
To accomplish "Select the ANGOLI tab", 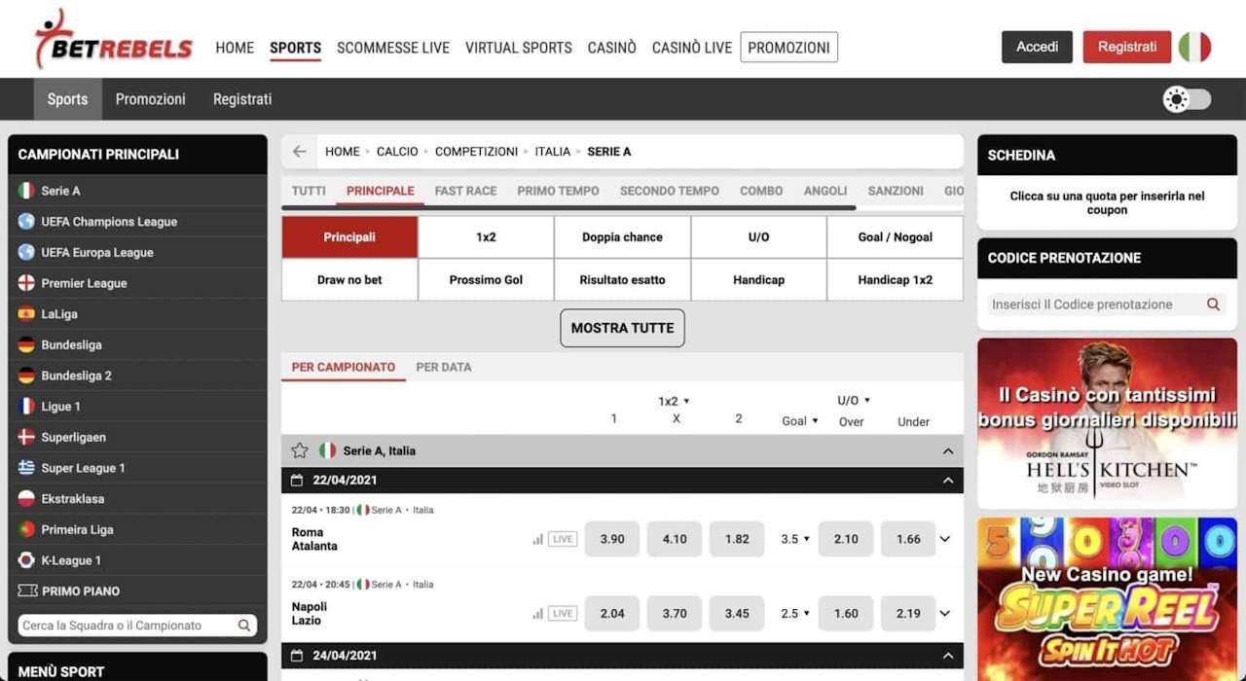I will tap(825, 191).
